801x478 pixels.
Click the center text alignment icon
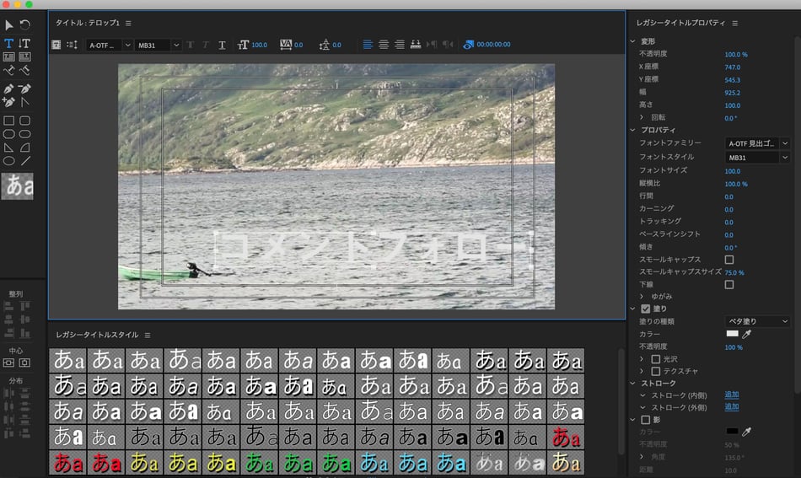coord(384,45)
